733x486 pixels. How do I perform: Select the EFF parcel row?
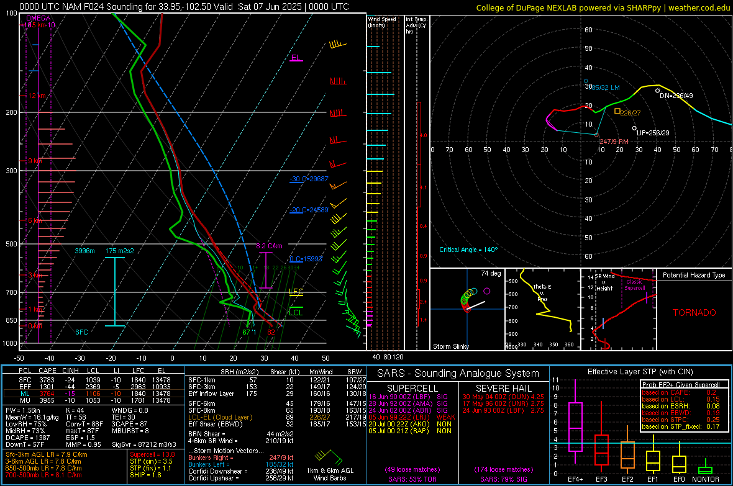coord(94,387)
